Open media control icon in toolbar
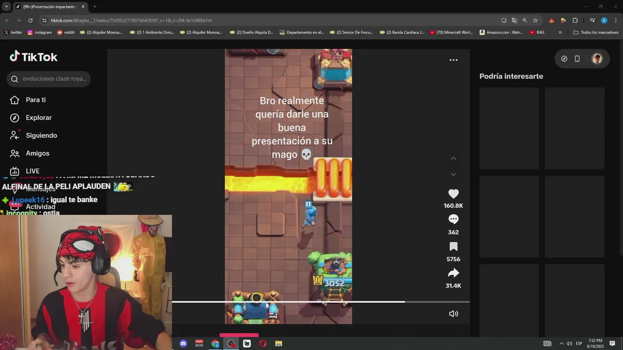Screen dimensions: 623x350 coord(592,20)
